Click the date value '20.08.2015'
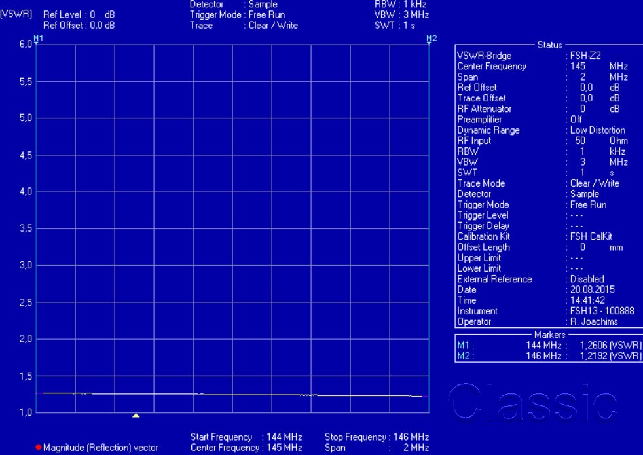The width and height of the screenshot is (643, 455). coord(593,290)
